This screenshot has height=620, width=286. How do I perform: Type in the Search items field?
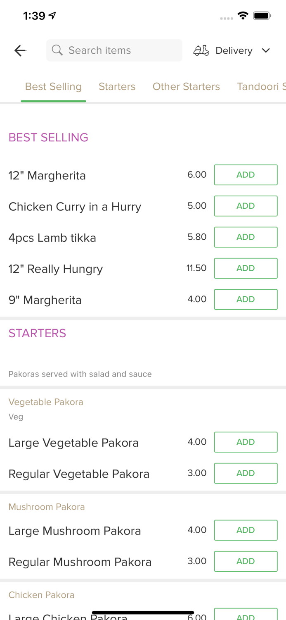120,50
